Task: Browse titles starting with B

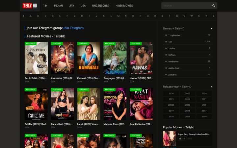Action: (38, 16)
